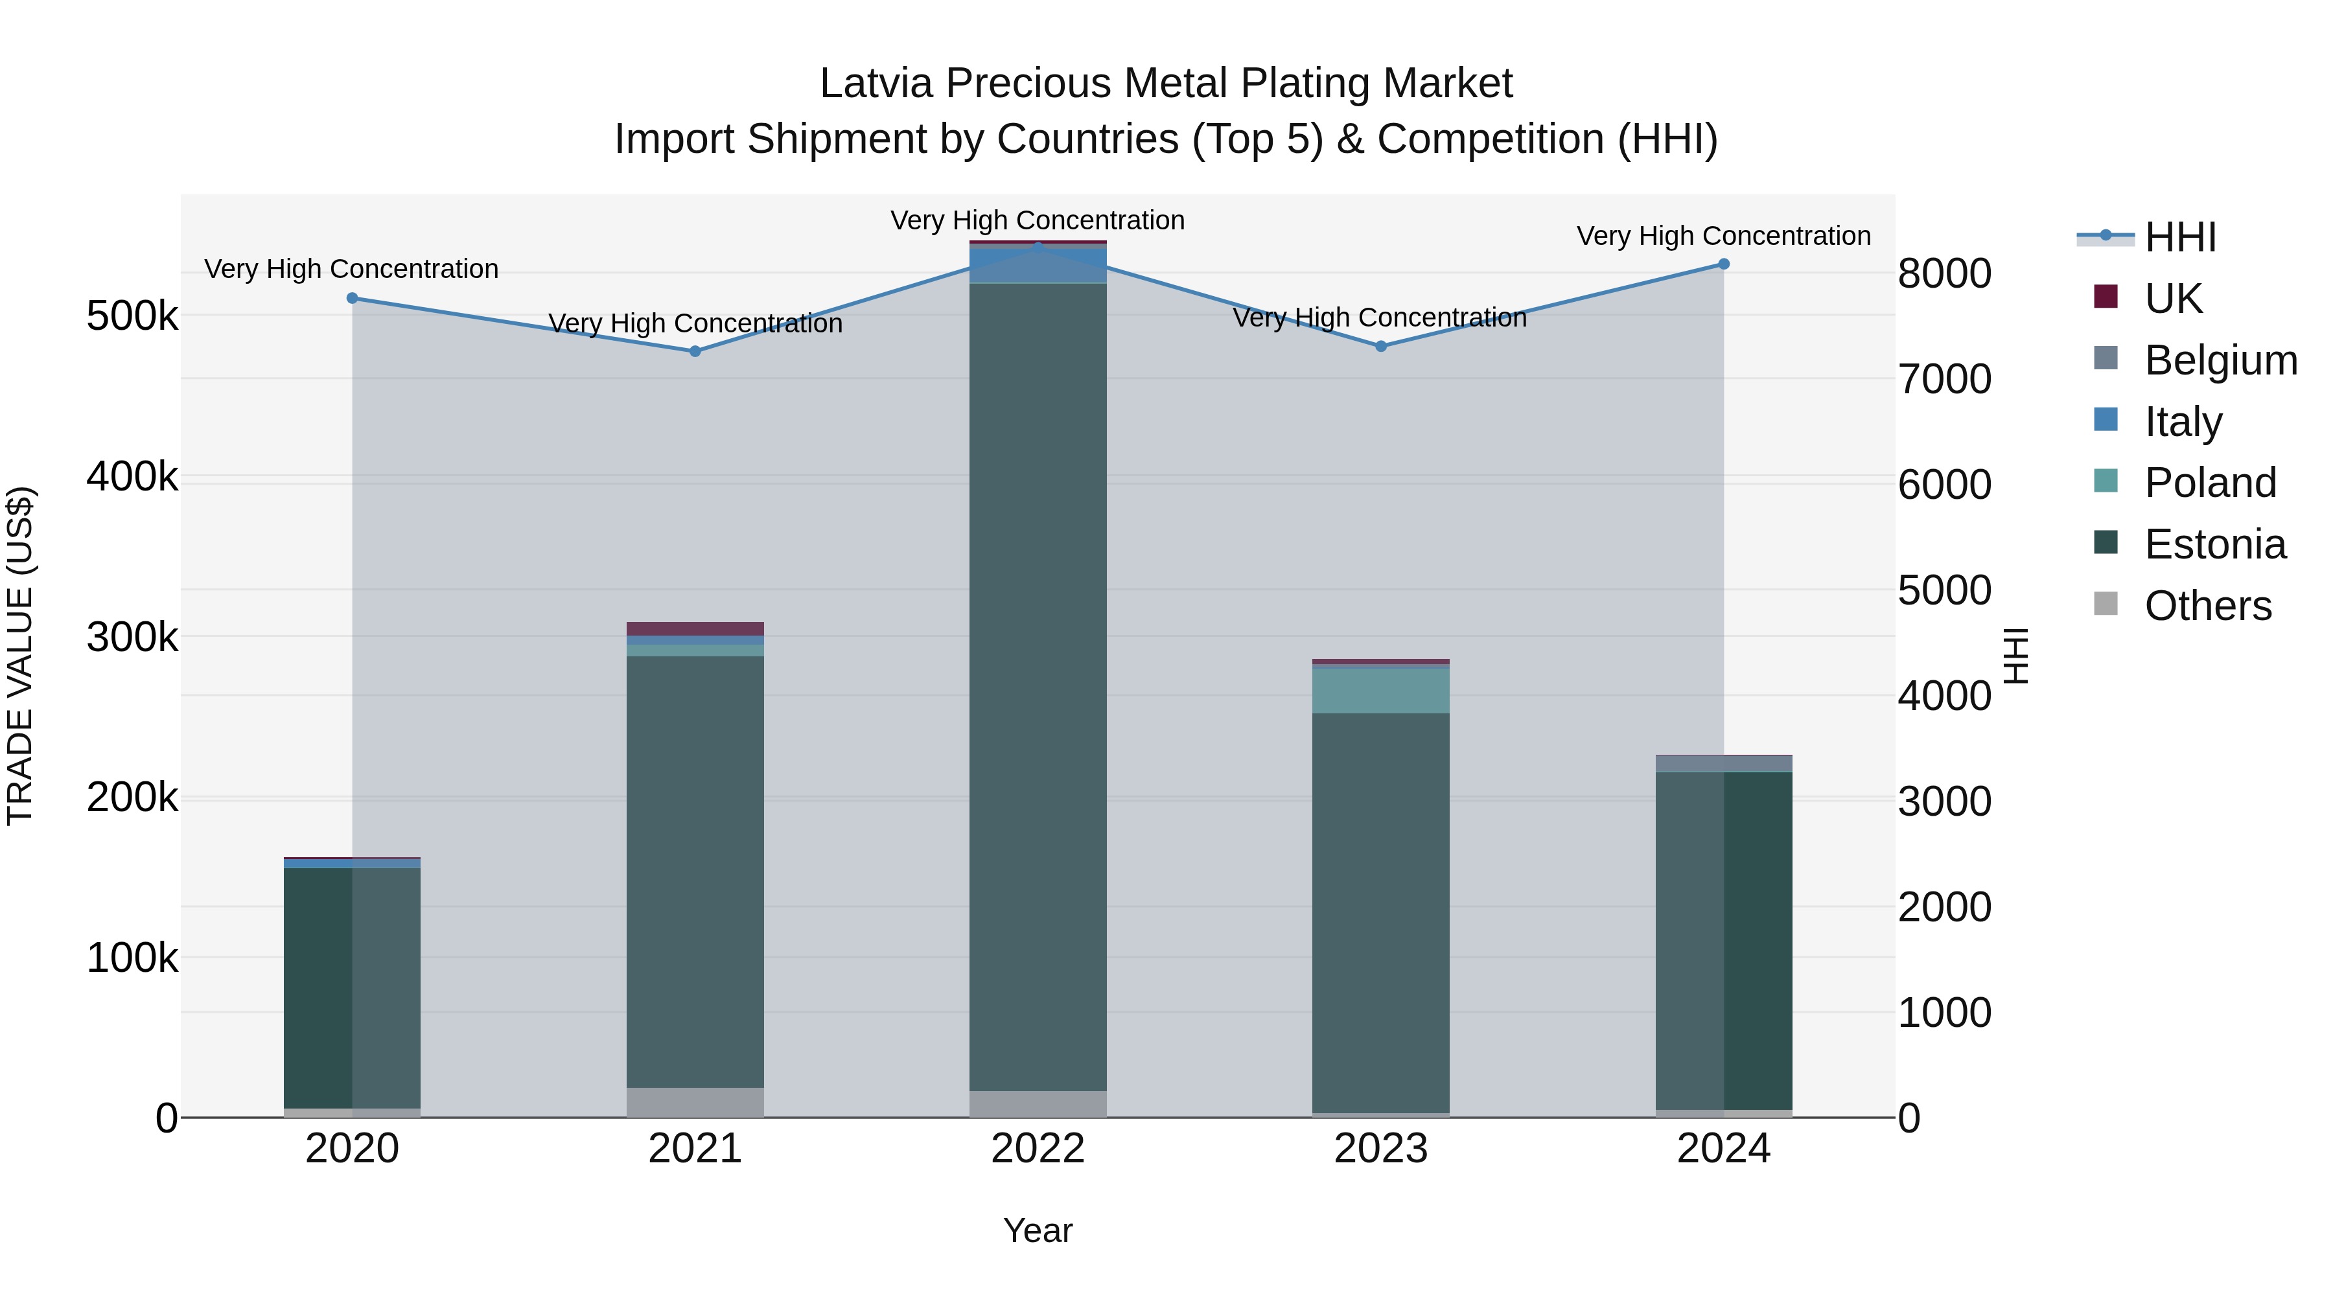This screenshot has width=2333, height=1312.
Task: Click the 2023 x-axis label
Action: pyautogui.click(x=1381, y=1149)
